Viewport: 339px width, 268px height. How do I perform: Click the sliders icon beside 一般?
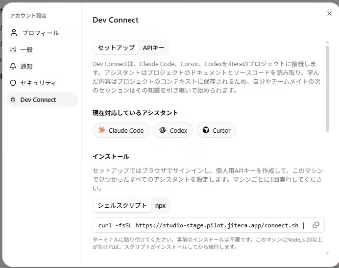(x=13, y=49)
